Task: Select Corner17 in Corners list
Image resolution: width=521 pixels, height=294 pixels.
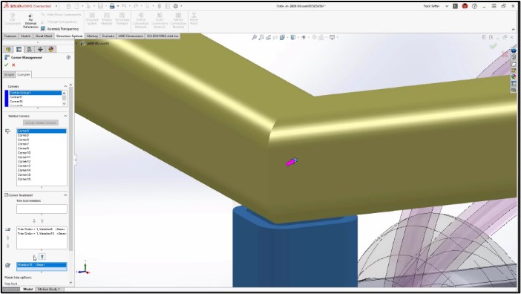Action: [x=36, y=97]
